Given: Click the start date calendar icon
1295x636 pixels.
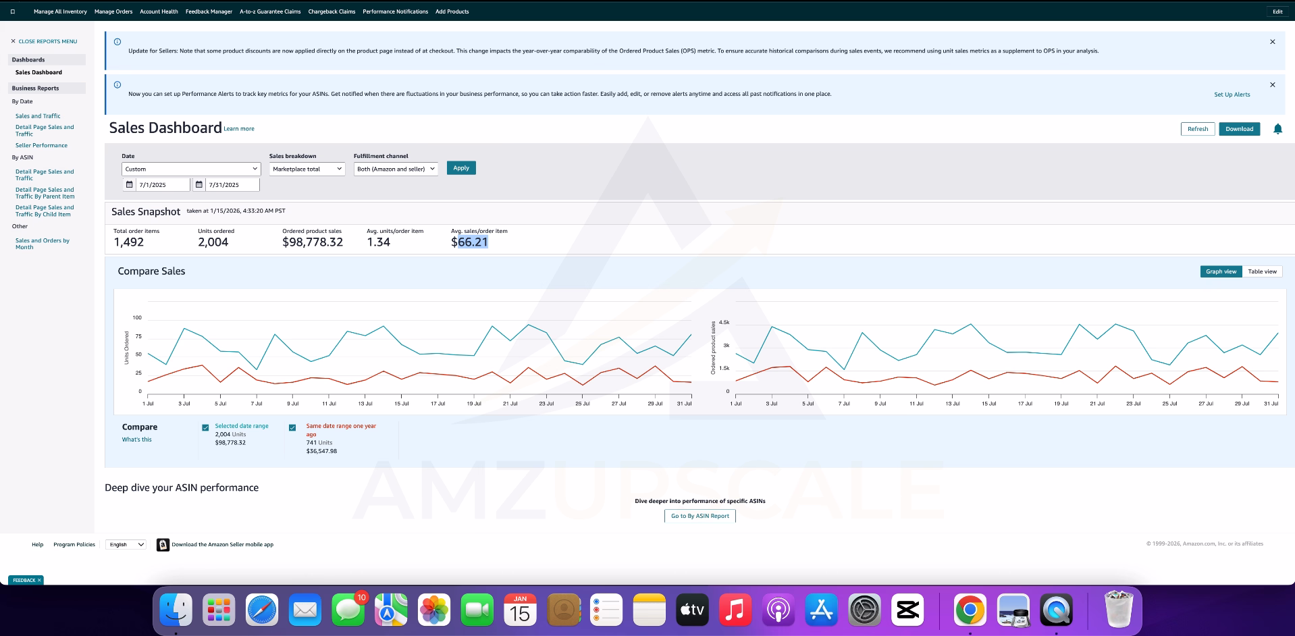Looking at the screenshot, I should tap(130, 184).
